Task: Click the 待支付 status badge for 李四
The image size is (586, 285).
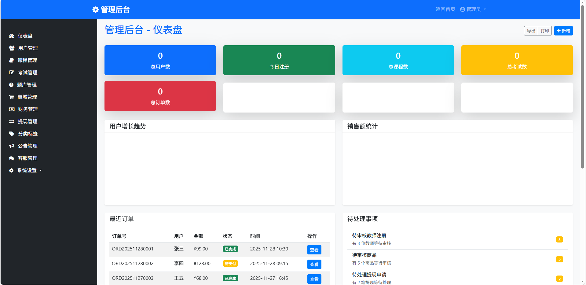Action: click(x=230, y=263)
